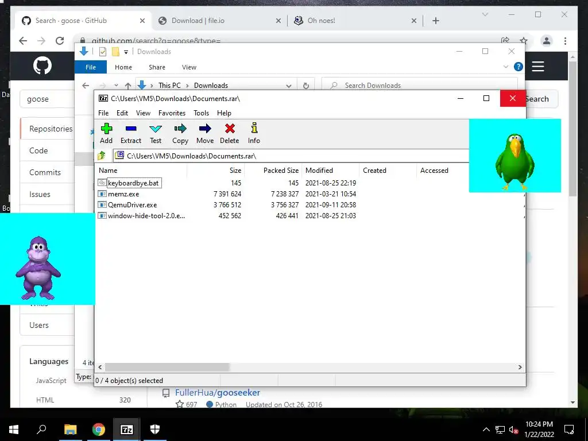Extract files using the Extract toolbar icon
The height and width of the screenshot is (441, 588).
(130, 133)
